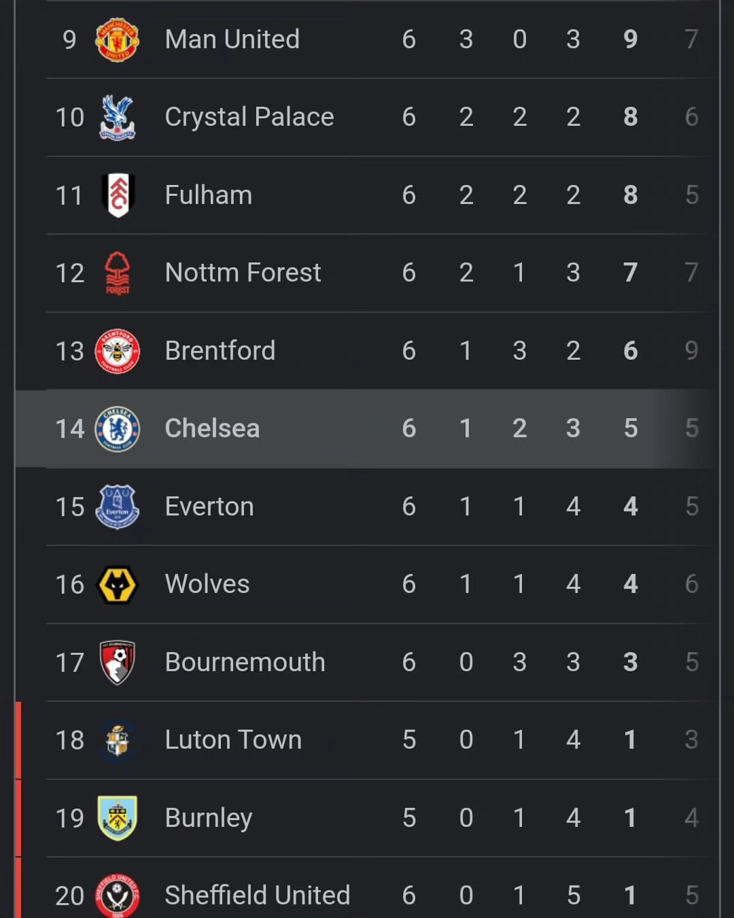Click Man United's points value 9
The height and width of the screenshot is (918, 734).
point(631,39)
